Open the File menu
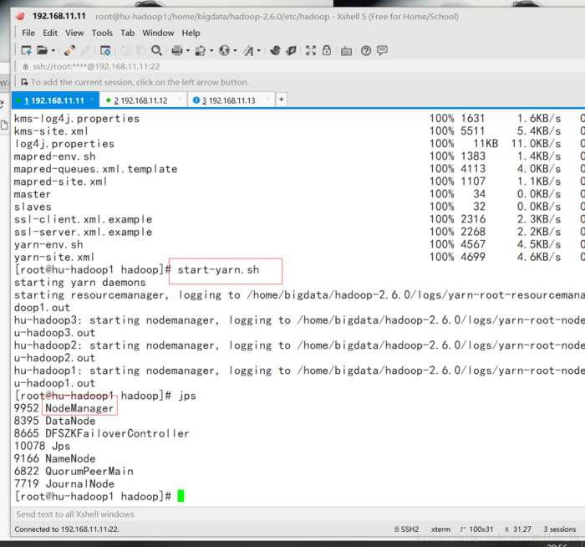The image size is (585, 547). [28, 33]
